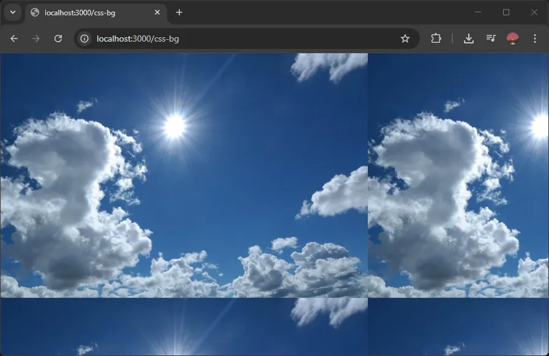Click the fully visible sun in the sky image
The image size is (549, 356).
(175, 126)
